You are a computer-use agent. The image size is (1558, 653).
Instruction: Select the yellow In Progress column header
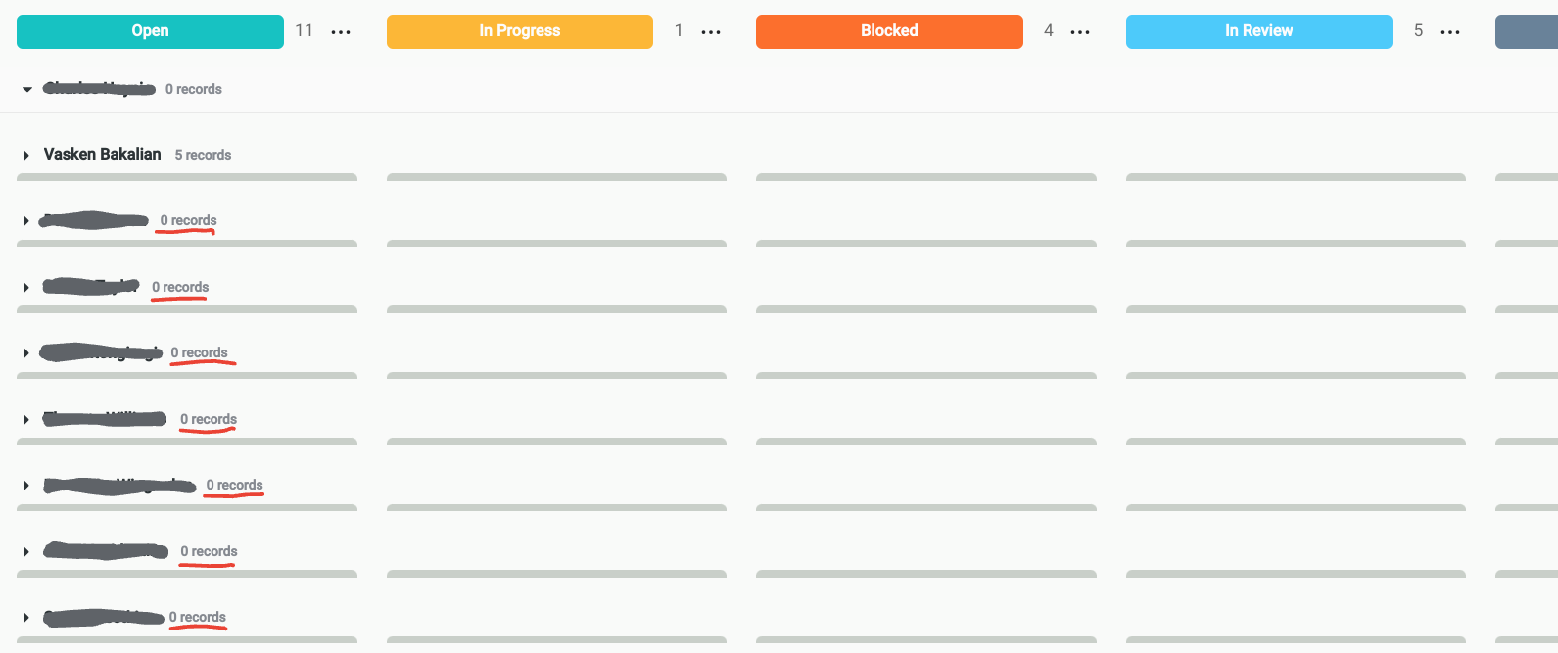[x=519, y=31]
